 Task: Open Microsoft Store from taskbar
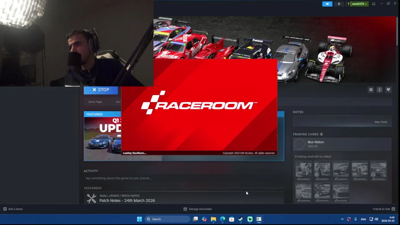(232, 219)
